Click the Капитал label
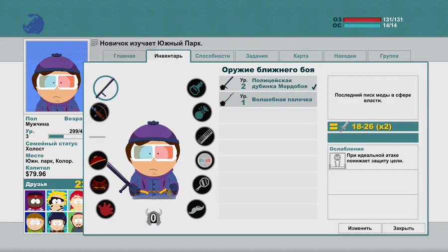Screen dimensions: 448x252 click(38, 168)
